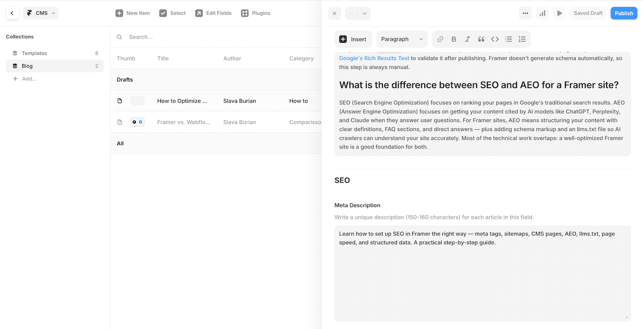Image resolution: width=643 pixels, height=329 pixels.
Task: Toggle italic formatting
Action: pos(467,39)
